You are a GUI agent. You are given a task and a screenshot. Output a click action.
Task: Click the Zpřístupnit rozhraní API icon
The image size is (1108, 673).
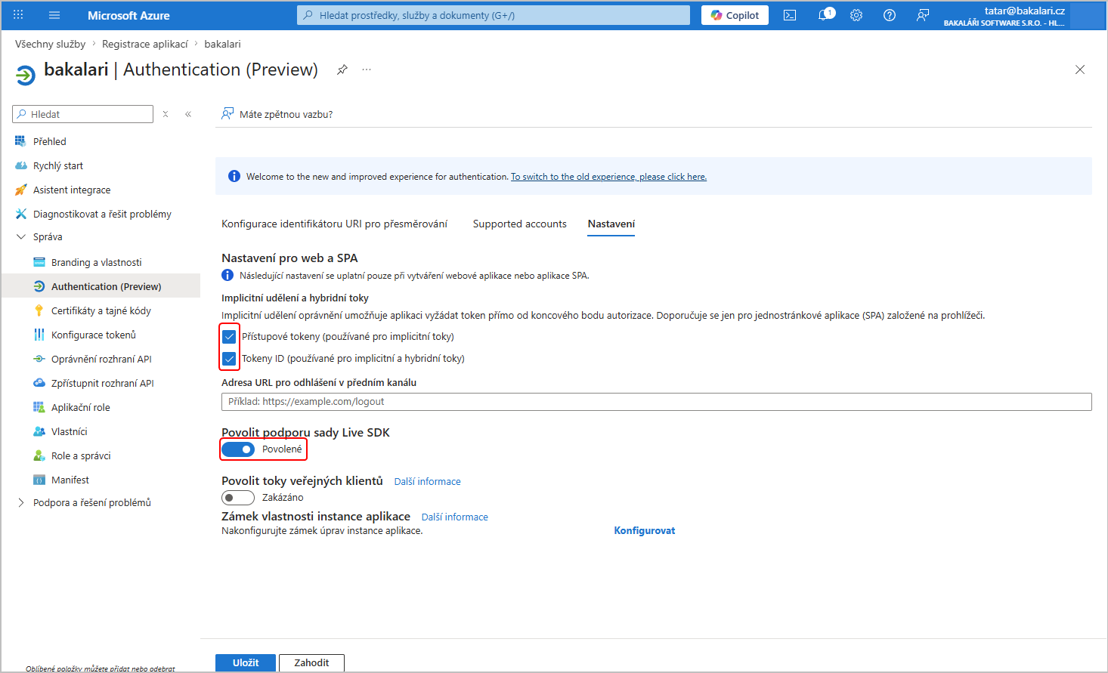point(39,383)
